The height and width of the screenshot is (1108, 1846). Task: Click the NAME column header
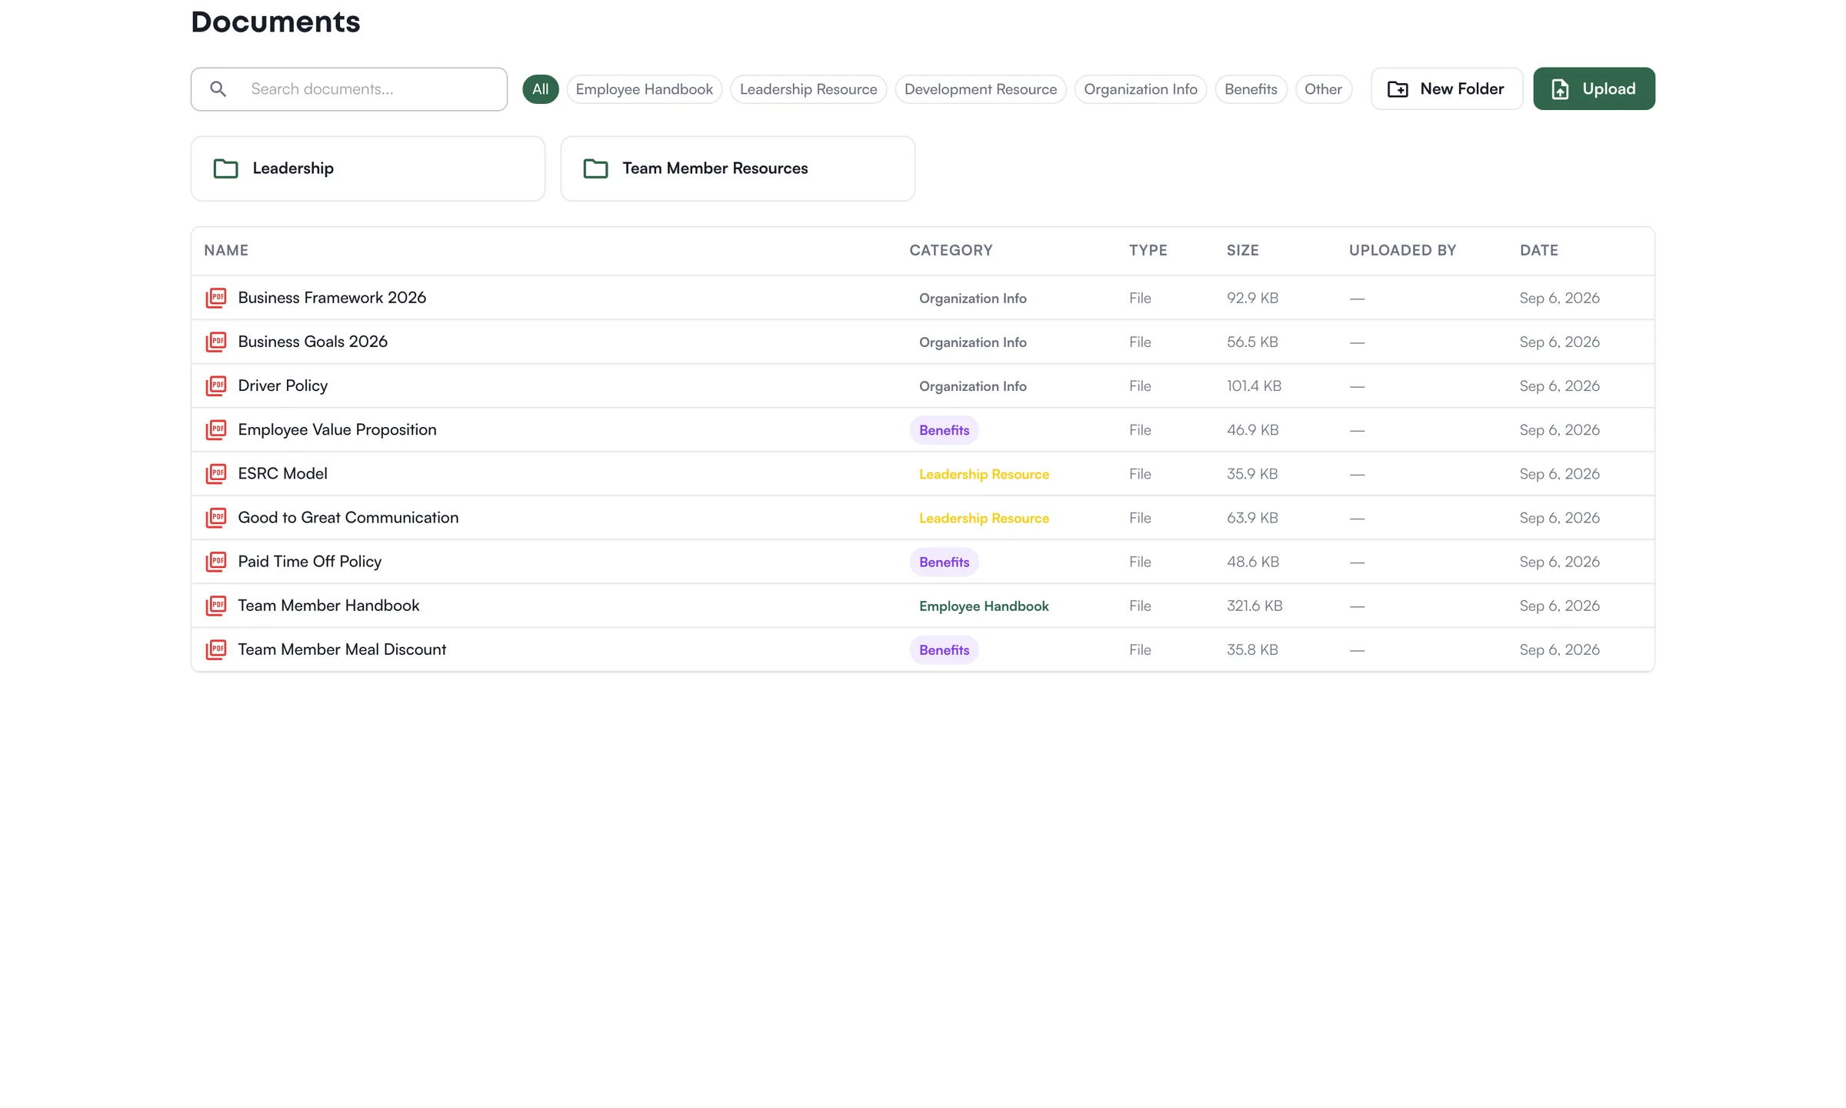[x=226, y=250]
